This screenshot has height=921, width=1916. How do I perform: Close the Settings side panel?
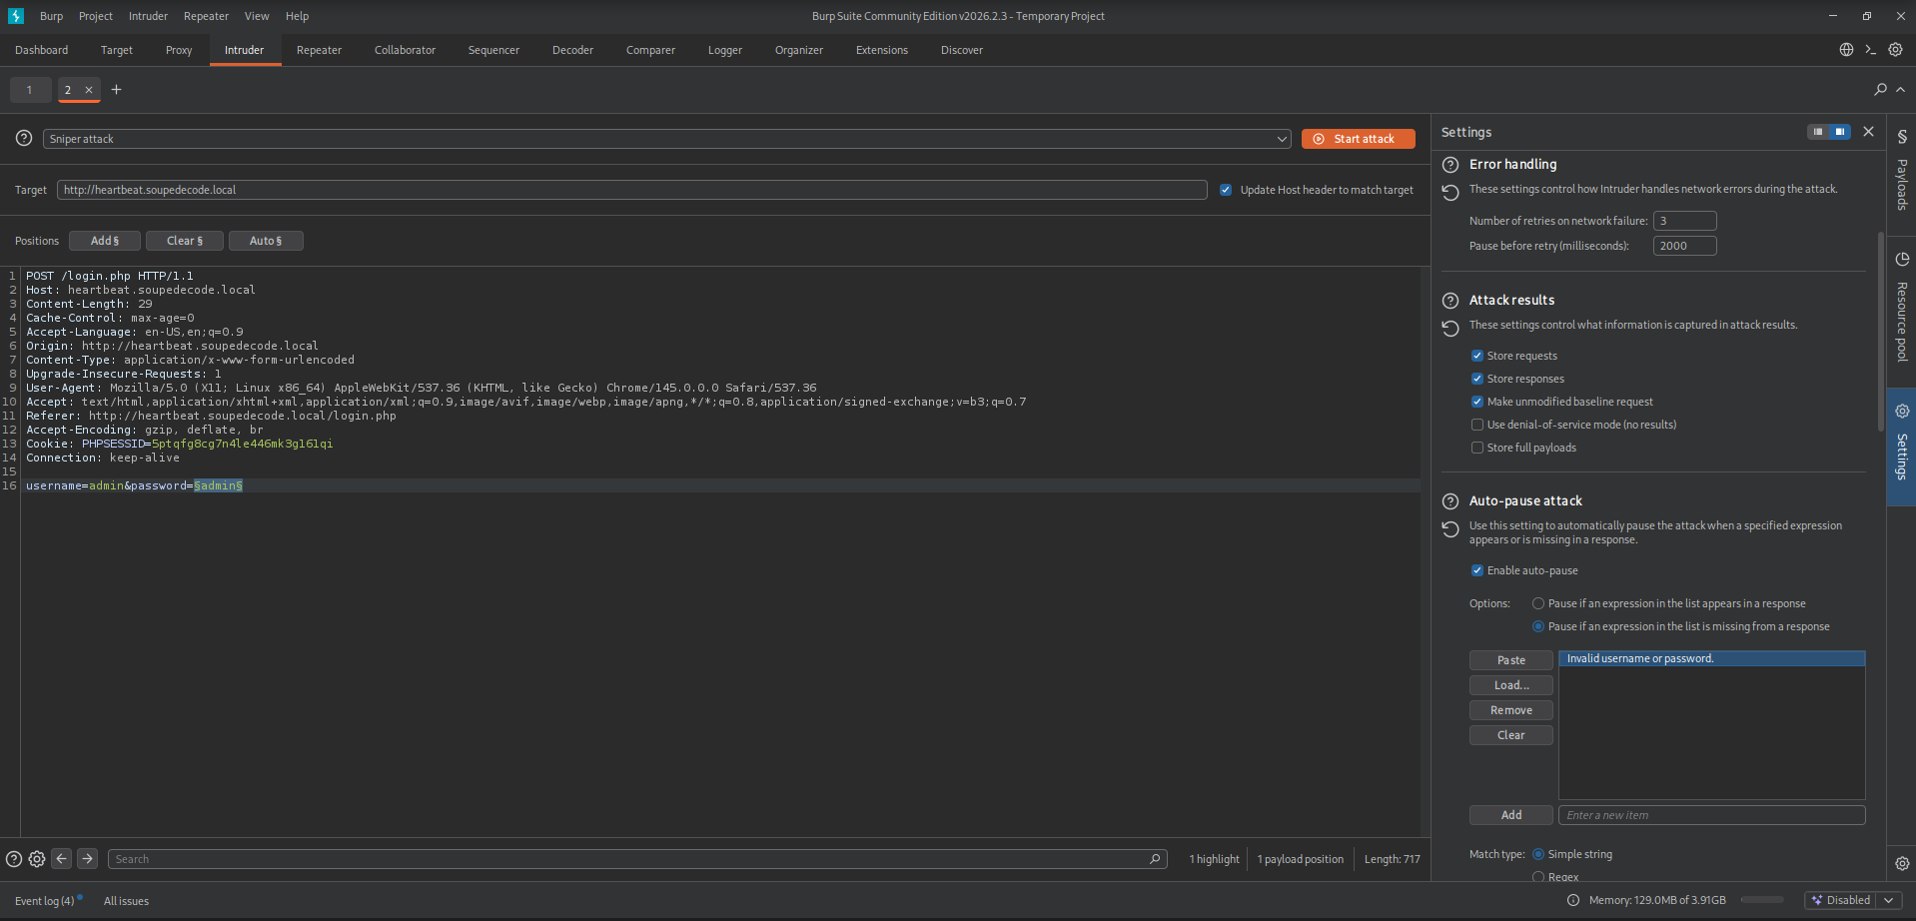1868,132
